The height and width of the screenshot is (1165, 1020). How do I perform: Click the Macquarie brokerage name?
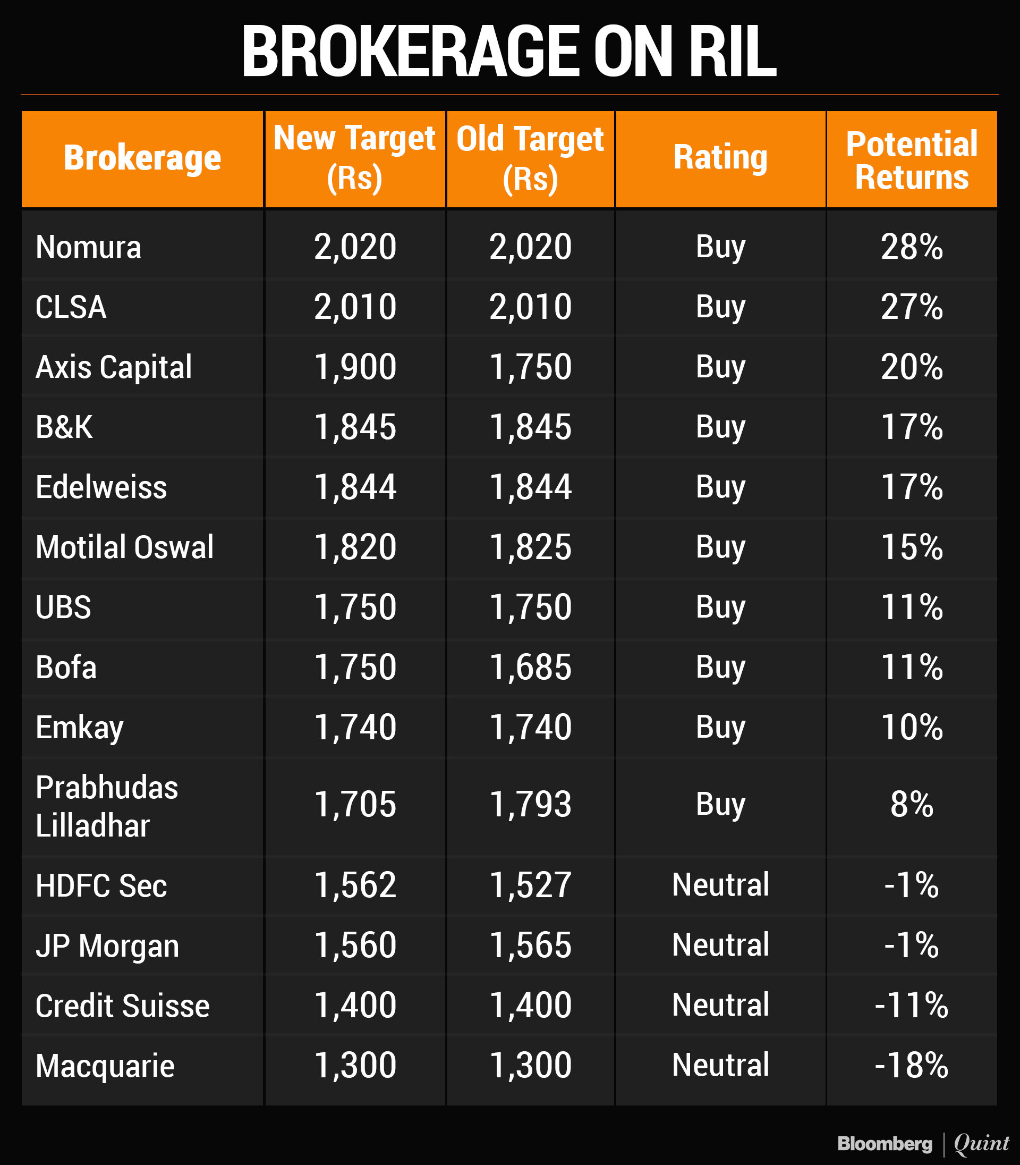point(105,1066)
